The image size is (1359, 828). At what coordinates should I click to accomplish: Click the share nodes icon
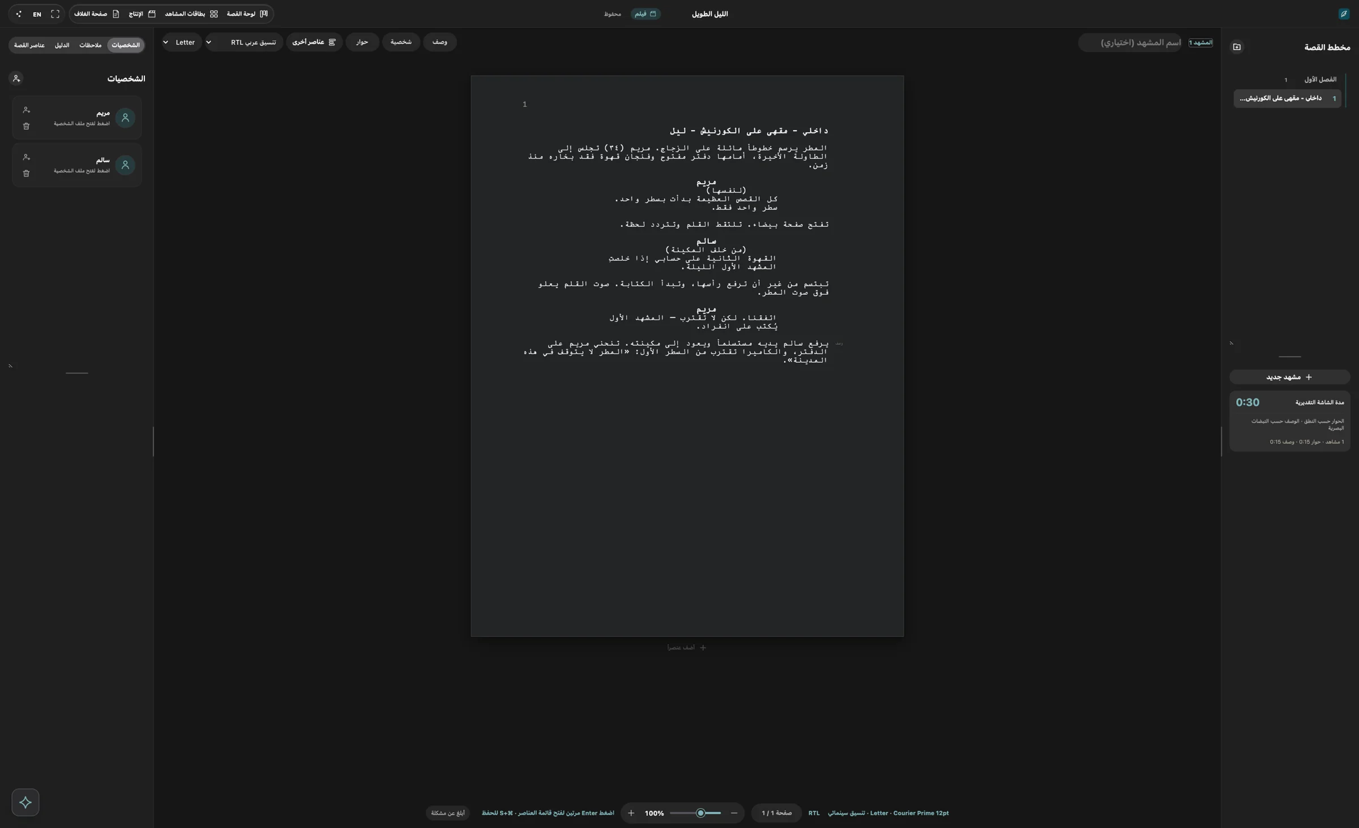[19, 14]
